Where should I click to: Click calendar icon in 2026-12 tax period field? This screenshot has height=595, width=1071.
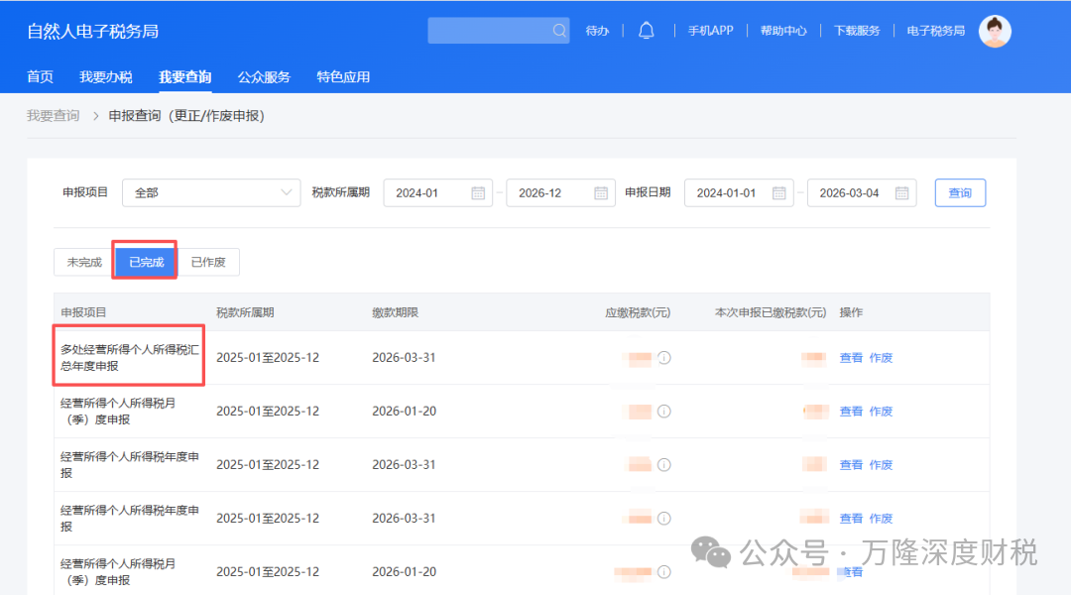601,193
